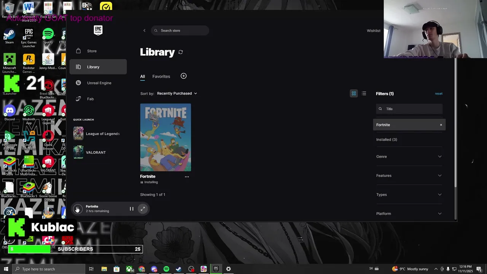Click the downloads icon beside Fortnite progress
Image resolution: width=487 pixels, height=274 pixels.
[x=78, y=209]
